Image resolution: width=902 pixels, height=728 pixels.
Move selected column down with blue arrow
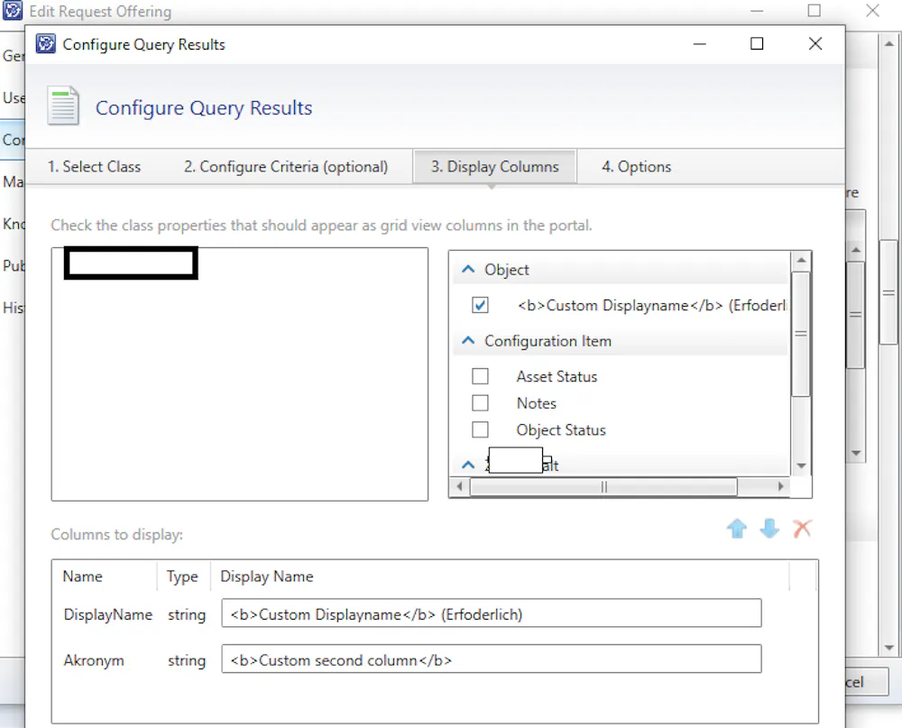pyautogui.click(x=769, y=528)
